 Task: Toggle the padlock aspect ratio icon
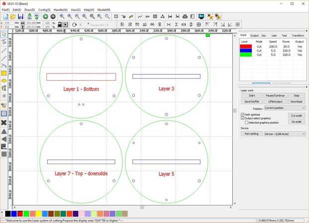(59, 24)
